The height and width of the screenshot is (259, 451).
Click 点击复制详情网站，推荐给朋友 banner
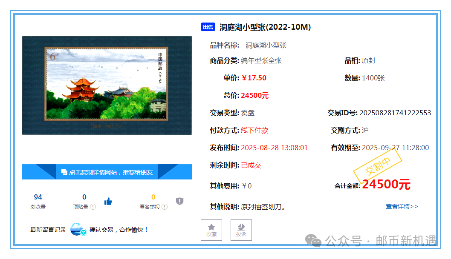pos(107,172)
